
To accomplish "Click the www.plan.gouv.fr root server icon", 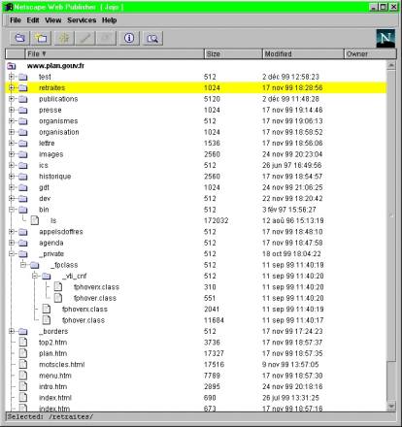I will [x=12, y=66].
